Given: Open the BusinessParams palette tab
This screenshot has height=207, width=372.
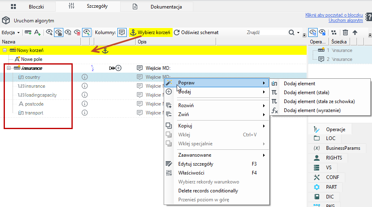Looking at the screenshot, I should (337, 148).
